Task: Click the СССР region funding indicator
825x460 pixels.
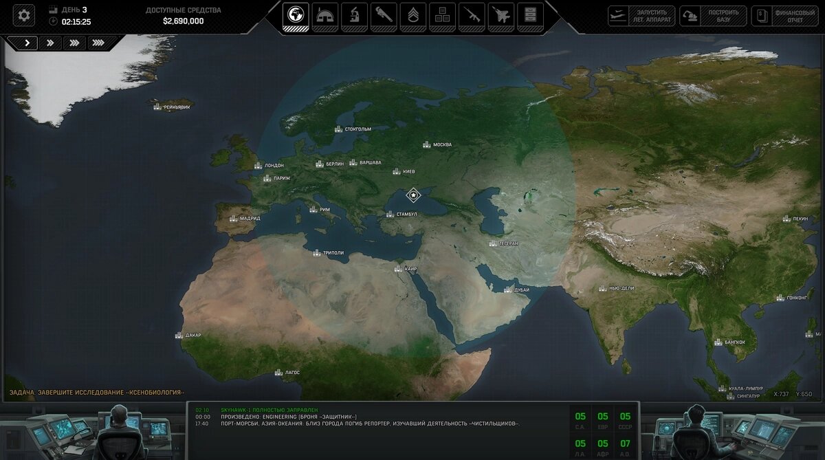Action: coord(625,420)
